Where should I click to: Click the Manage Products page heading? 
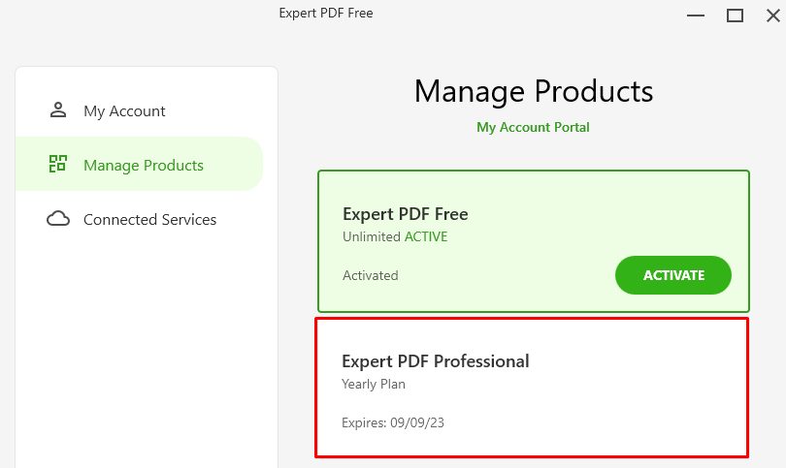coord(534,91)
